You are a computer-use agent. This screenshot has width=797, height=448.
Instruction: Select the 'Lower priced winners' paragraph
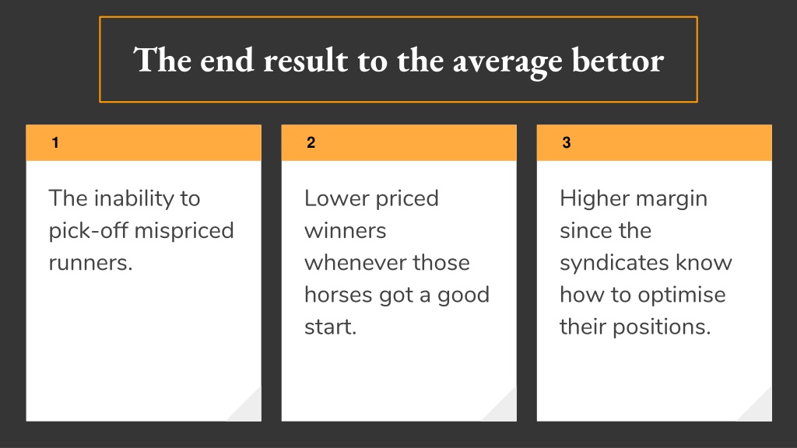[397, 263]
